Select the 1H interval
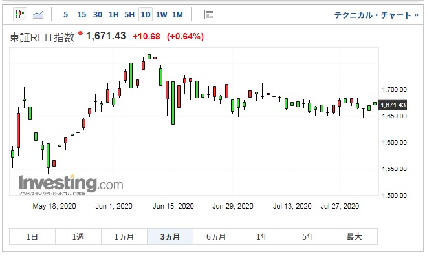Viewport: 427px width, 257px height. point(114,15)
